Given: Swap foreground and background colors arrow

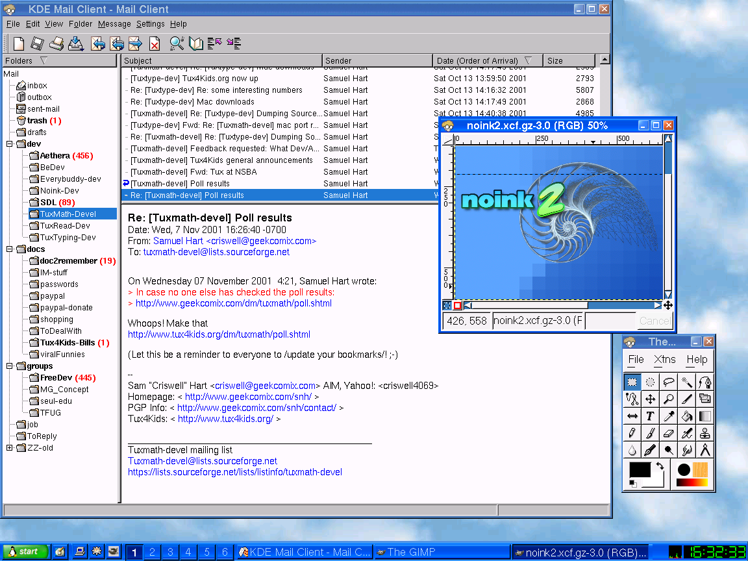Looking at the screenshot, I should point(660,467).
